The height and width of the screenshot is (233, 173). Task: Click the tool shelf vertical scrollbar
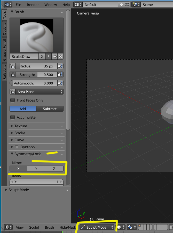[x=68, y=70]
